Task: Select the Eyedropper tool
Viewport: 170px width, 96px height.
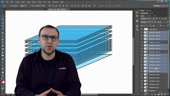Action: tap(3, 29)
